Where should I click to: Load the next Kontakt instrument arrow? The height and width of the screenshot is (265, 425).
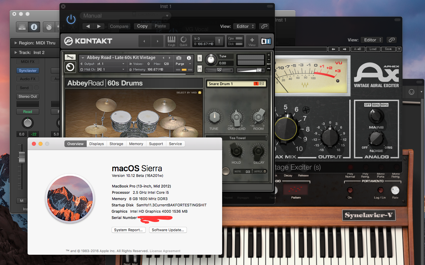click(x=169, y=58)
